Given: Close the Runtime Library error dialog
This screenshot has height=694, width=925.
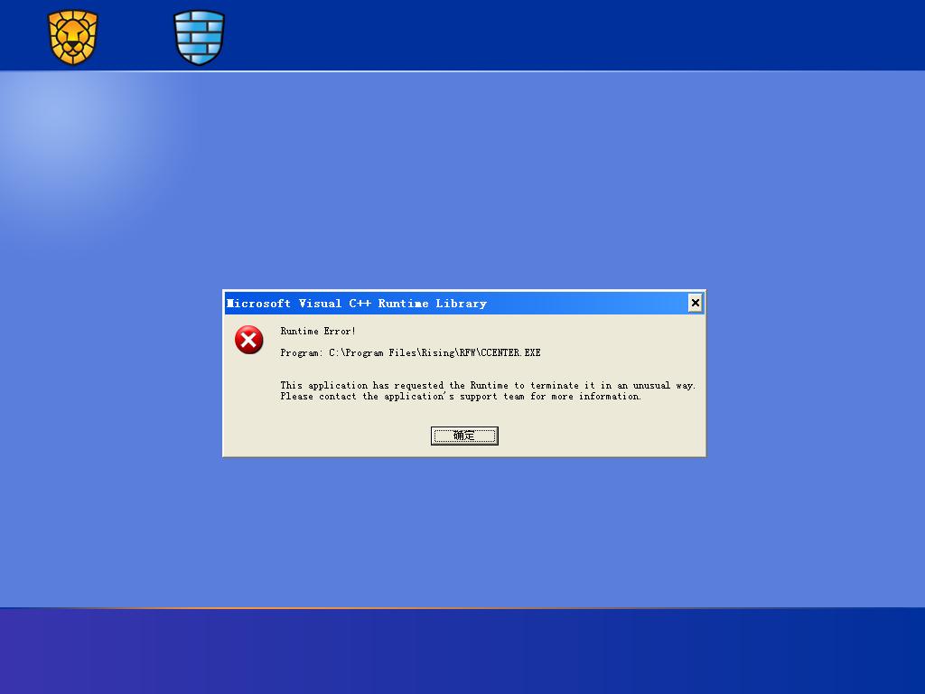Looking at the screenshot, I should [x=695, y=303].
